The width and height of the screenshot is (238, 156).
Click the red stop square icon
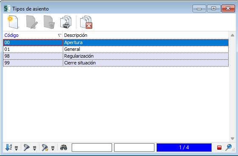[x=219, y=148]
